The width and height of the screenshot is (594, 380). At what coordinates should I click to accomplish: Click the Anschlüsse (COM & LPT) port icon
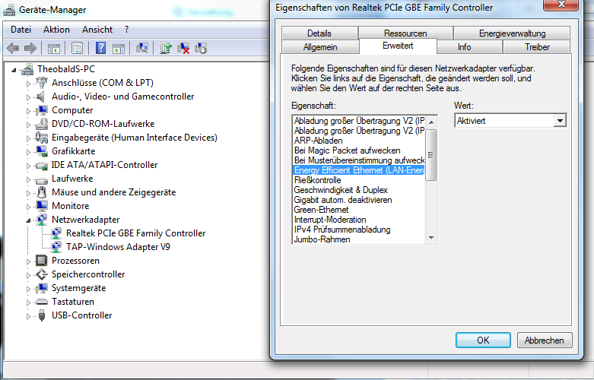click(x=41, y=83)
